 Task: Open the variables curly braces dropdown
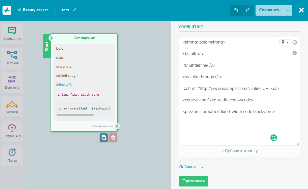[x=285, y=42]
